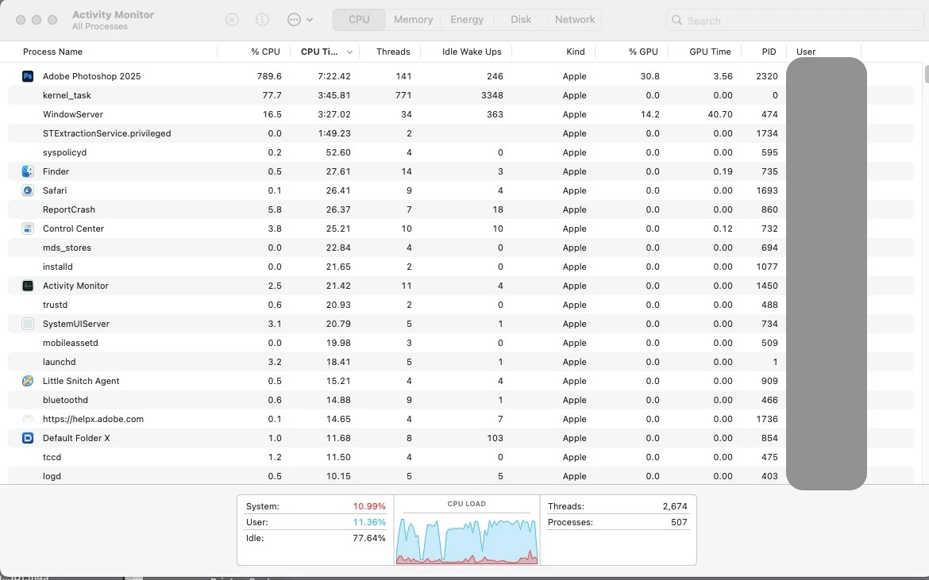Sort by Kind column header
The width and height of the screenshot is (929, 580).
coord(576,52)
